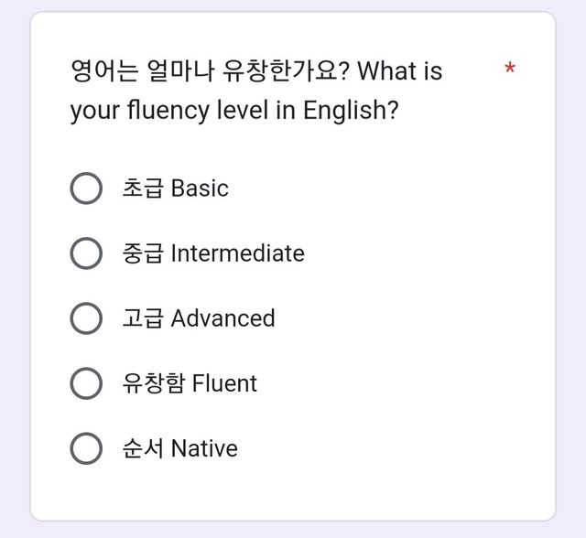Choose the 고급 Advanced radio circle

point(86,318)
